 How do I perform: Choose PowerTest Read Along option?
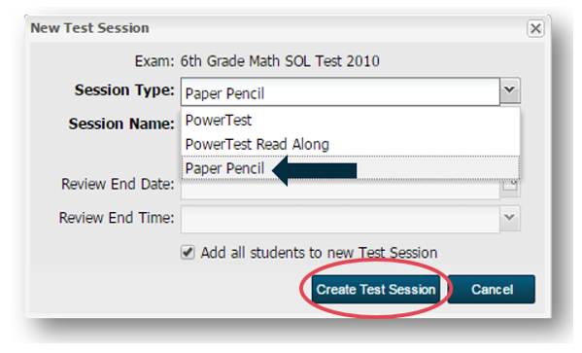tap(351, 144)
